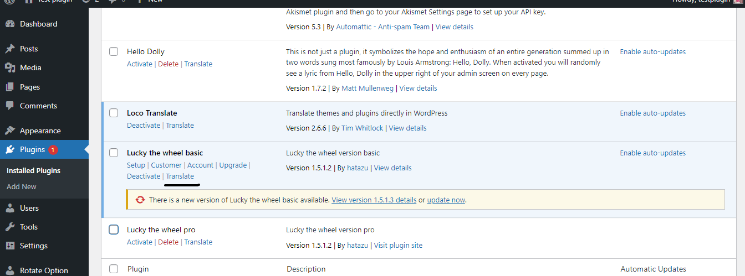Click the update now link
This screenshot has width=745, height=276.
(x=446, y=200)
